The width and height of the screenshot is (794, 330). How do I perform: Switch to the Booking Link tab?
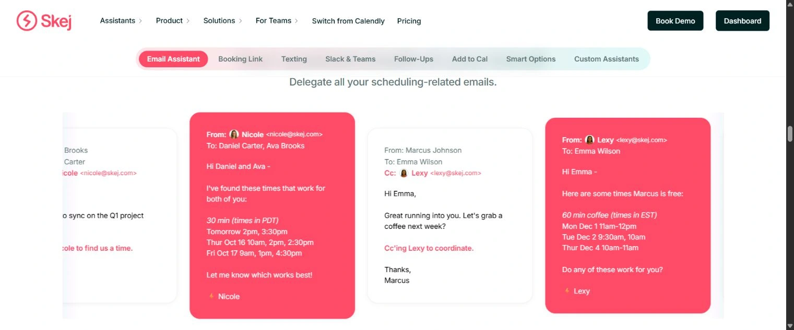(240, 59)
